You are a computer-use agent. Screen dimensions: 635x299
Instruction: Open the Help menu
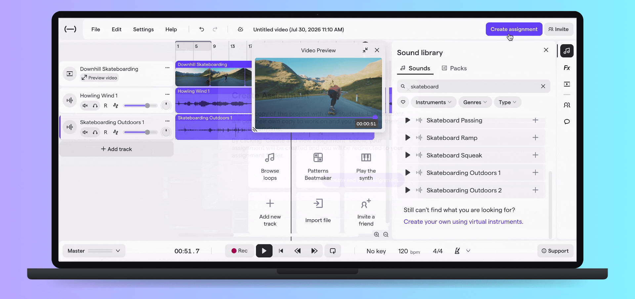[x=171, y=29]
